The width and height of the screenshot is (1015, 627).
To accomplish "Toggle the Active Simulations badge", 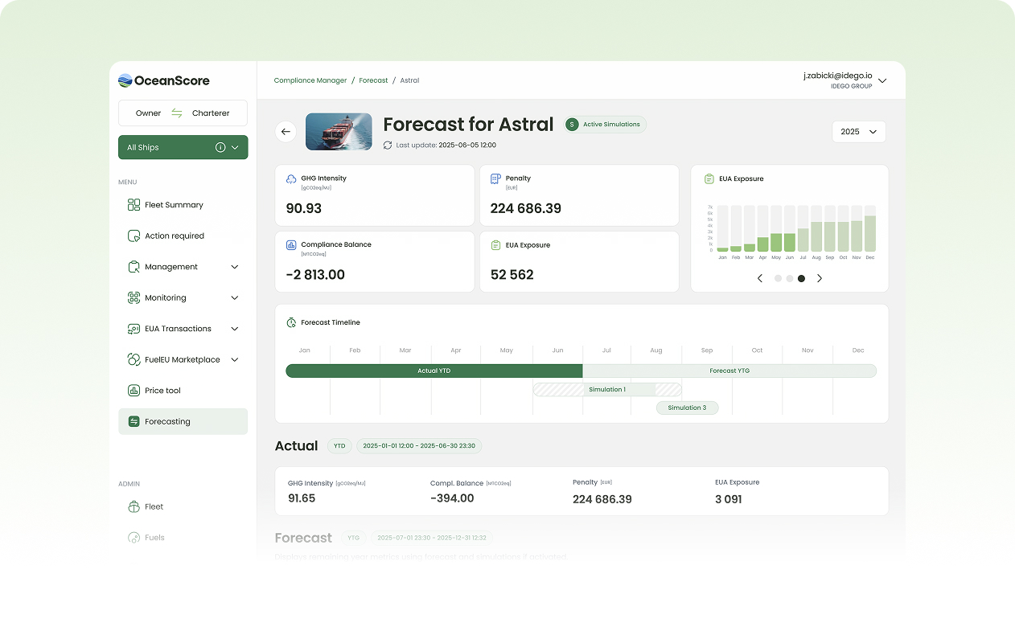I will pyautogui.click(x=605, y=125).
